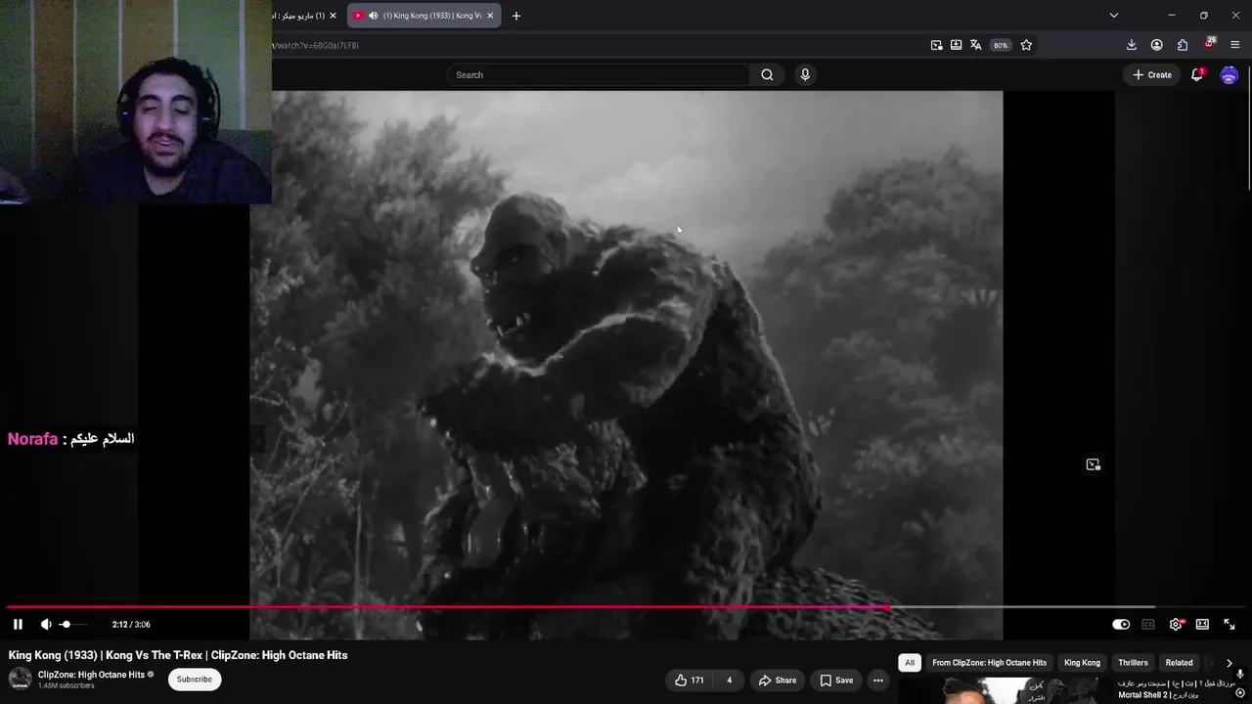Open the Create button on YouTube
Viewport: 1252px width, 704px height.
click(1152, 74)
